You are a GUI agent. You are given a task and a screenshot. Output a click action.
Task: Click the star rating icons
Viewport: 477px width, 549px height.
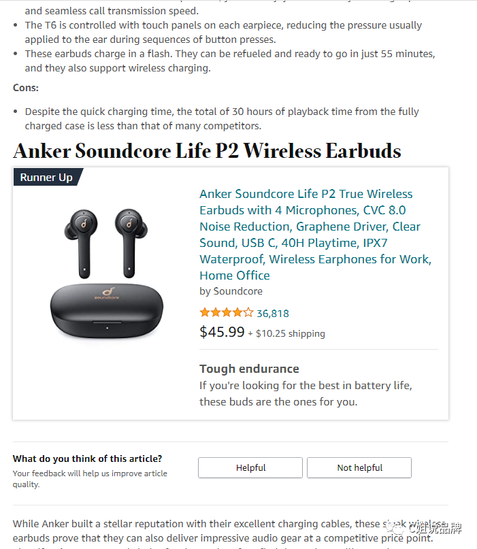(226, 312)
